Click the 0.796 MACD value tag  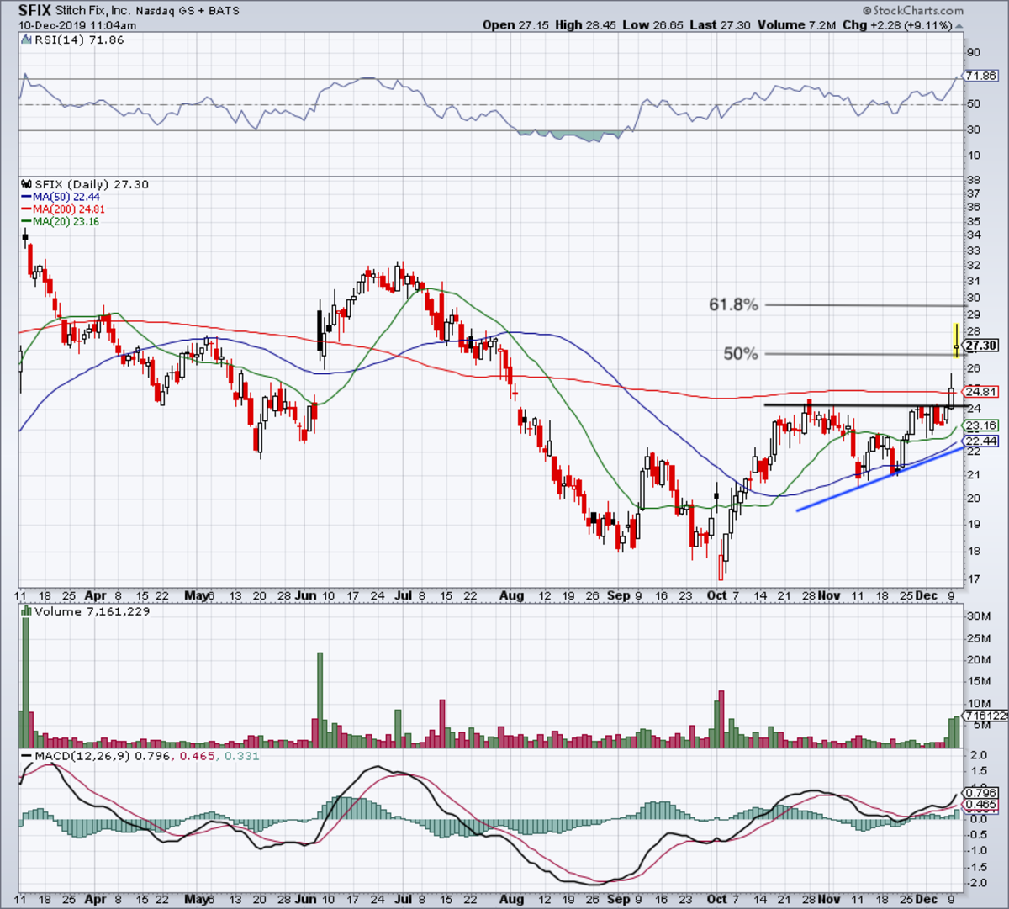pos(981,793)
